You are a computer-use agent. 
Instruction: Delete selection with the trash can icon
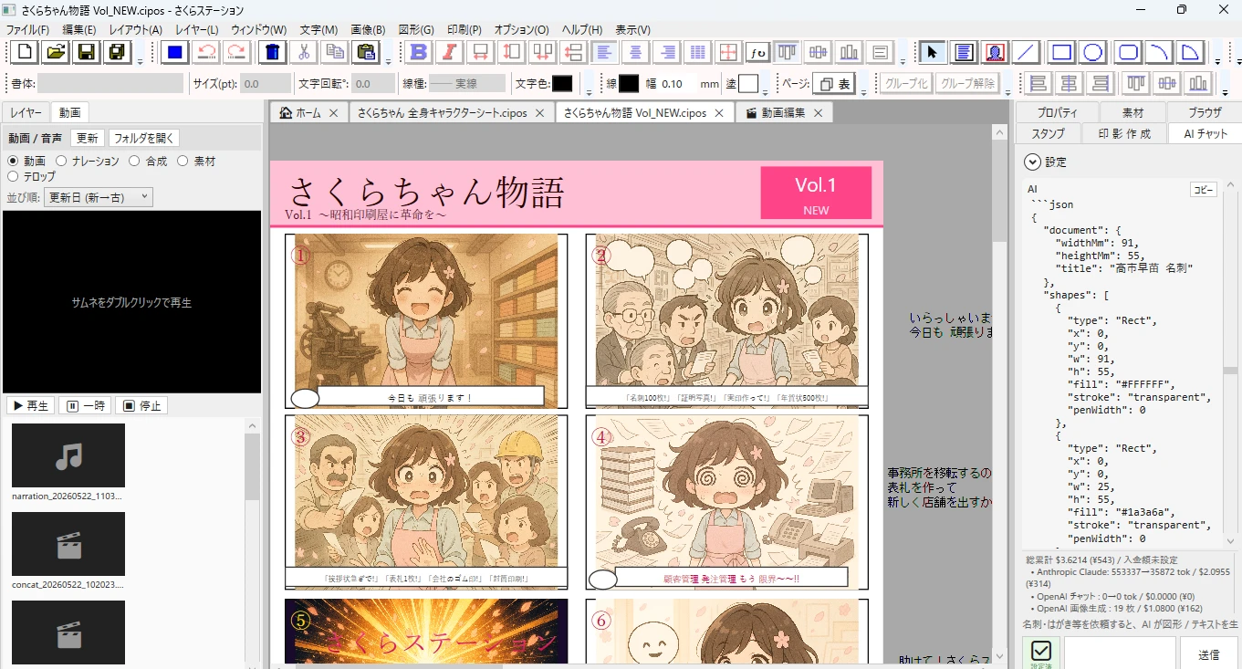point(272,52)
